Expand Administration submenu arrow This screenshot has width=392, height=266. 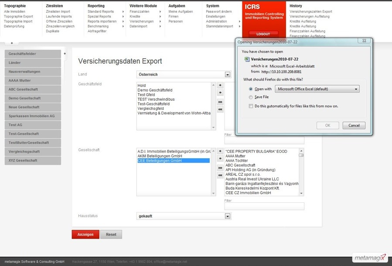coord(239,21)
